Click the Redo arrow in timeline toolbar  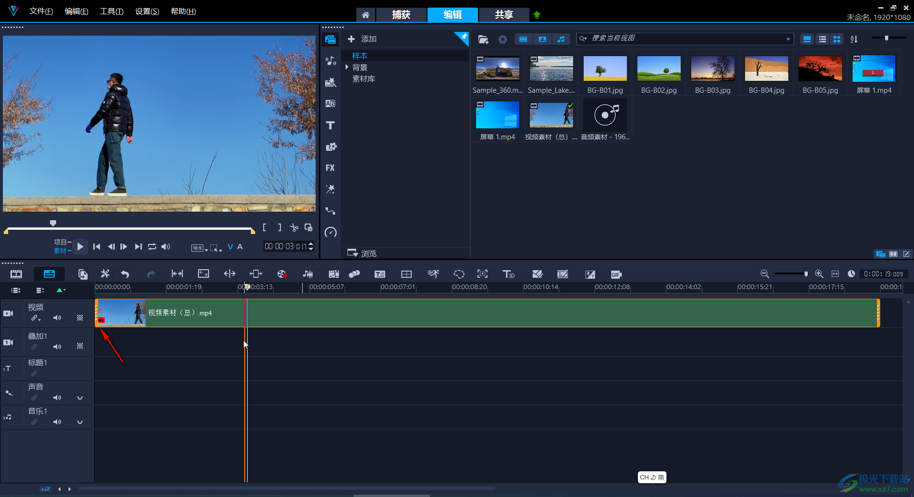151,274
